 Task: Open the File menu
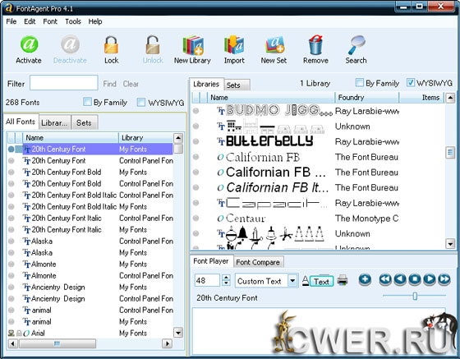tap(11, 21)
